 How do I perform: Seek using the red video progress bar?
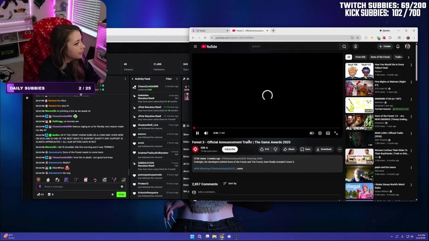(x=267, y=128)
